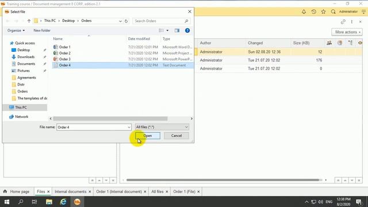This screenshot has width=368, height=207.
Task: Copy link icon in document form
Action: click(x=343, y=22)
